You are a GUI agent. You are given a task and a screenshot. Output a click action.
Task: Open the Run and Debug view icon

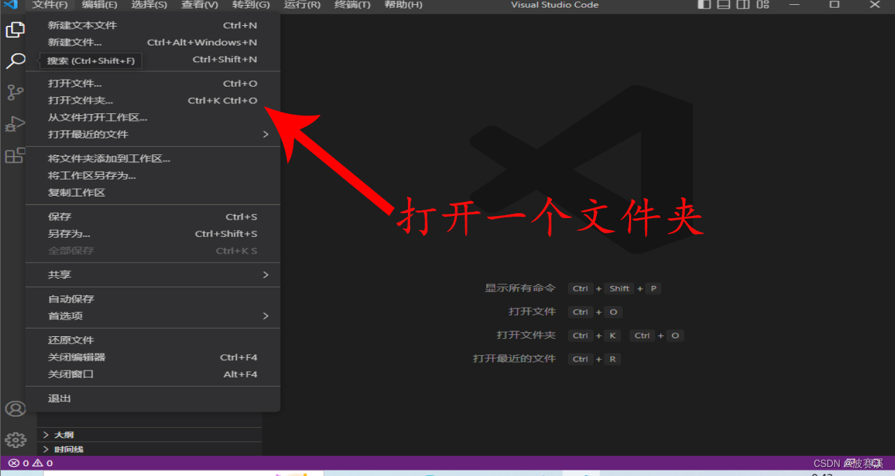15,124
